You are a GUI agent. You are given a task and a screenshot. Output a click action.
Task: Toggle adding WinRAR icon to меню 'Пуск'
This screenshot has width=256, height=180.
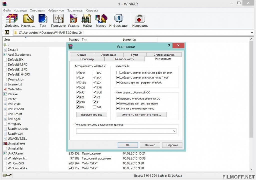click(x=118, y=77)
